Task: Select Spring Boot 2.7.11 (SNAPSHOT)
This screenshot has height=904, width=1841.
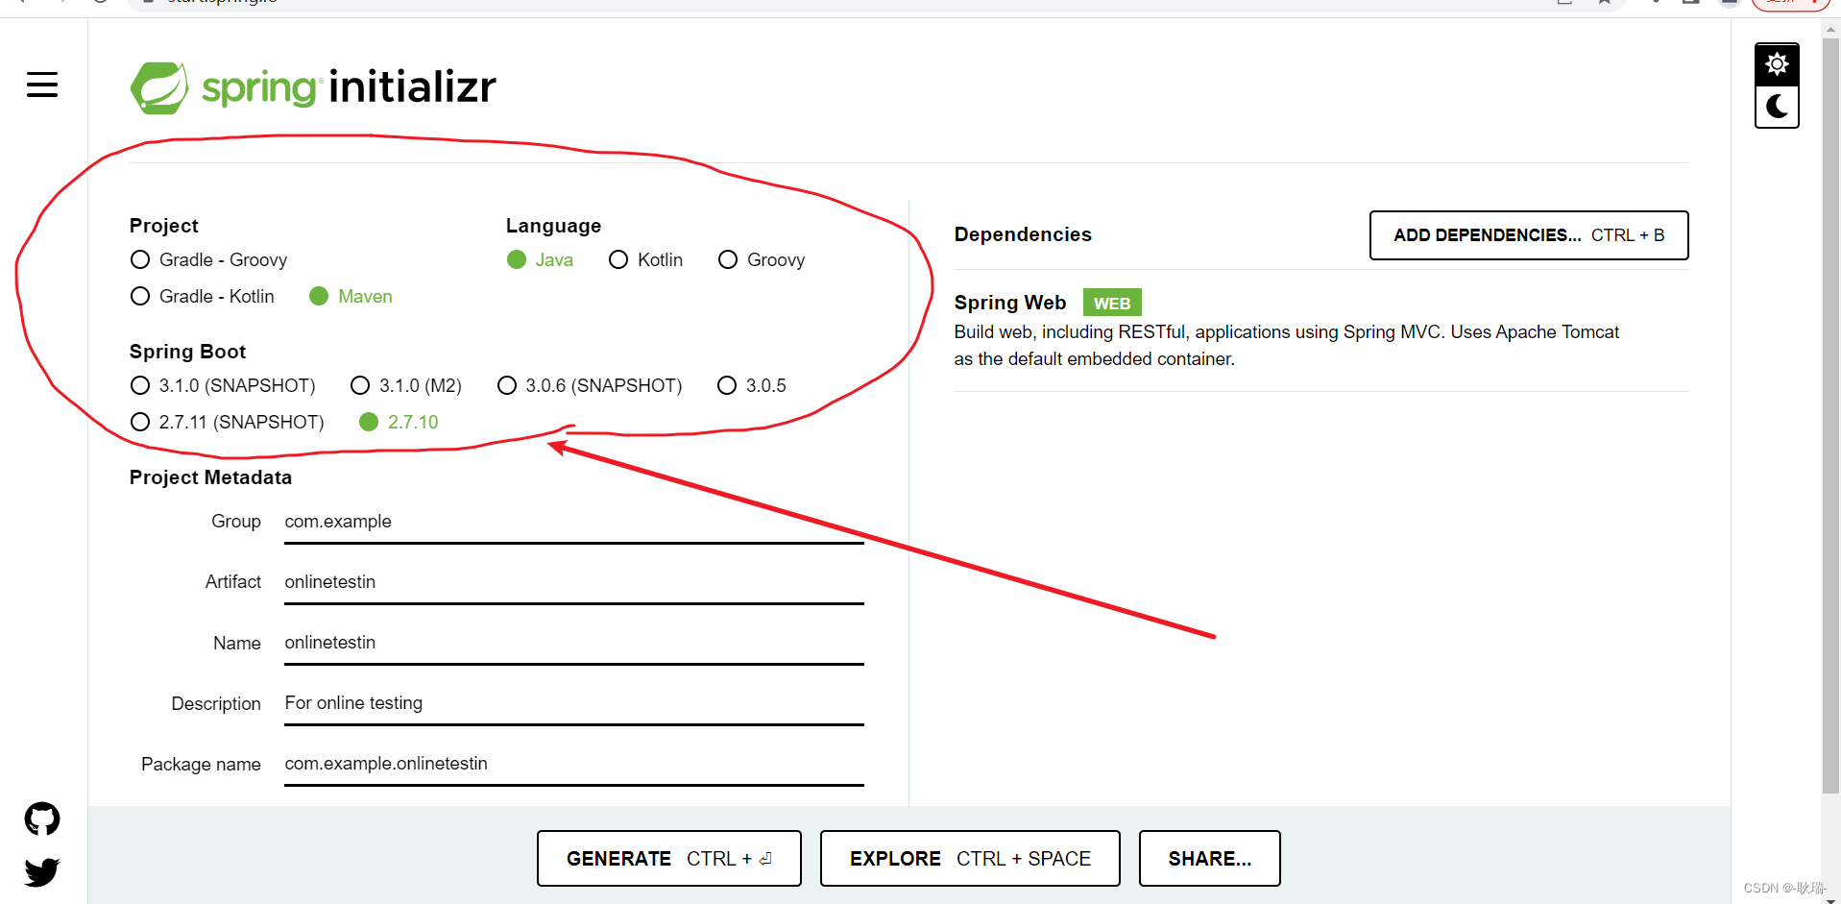Action: pos(227,423)
